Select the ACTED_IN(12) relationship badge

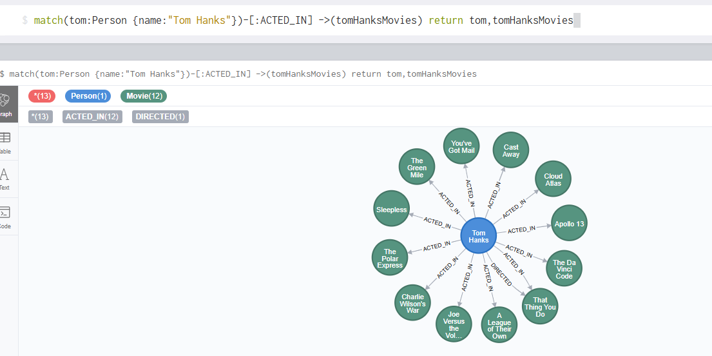point(92,117)
